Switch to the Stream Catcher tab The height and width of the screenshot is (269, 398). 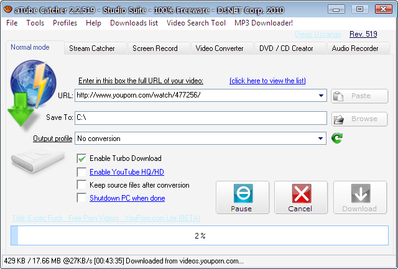click(95, 48)
